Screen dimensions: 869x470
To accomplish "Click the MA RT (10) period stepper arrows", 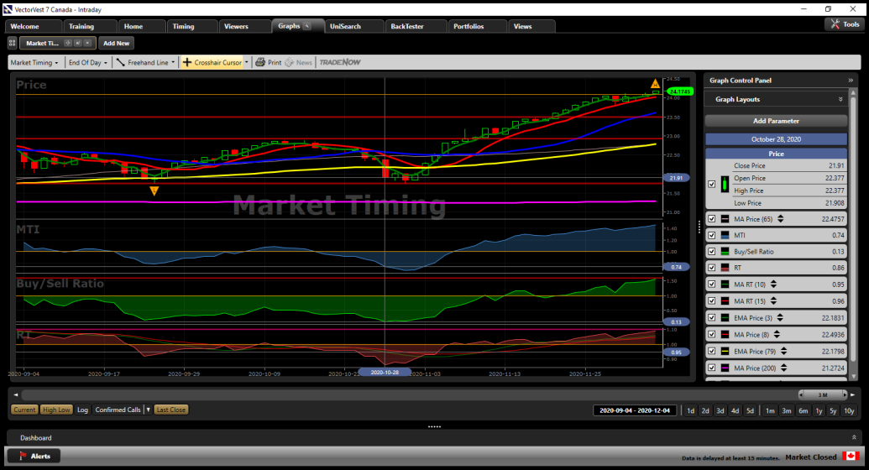I will click(x=773, y=285).
